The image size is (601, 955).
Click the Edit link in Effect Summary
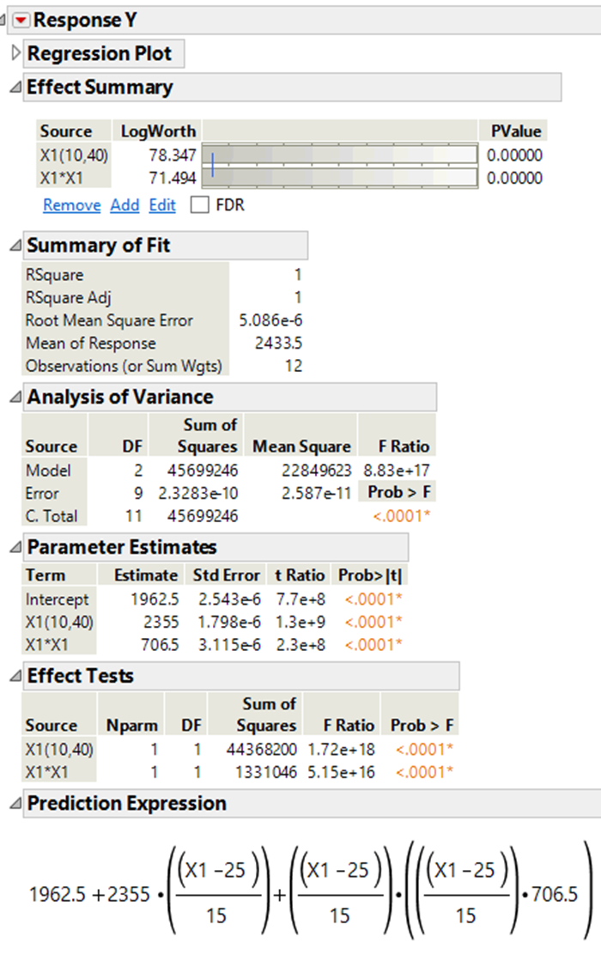click(x=161, y=205)
